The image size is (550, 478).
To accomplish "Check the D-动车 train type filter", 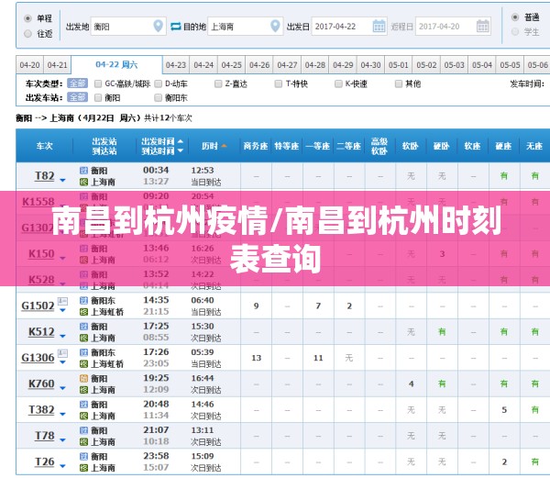I will (159, 83).
